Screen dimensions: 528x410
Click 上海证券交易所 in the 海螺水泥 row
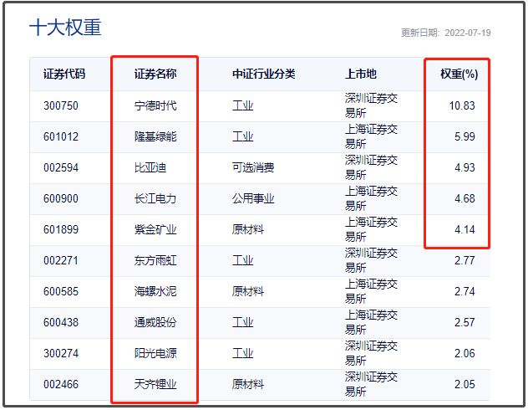pos(371,292)
